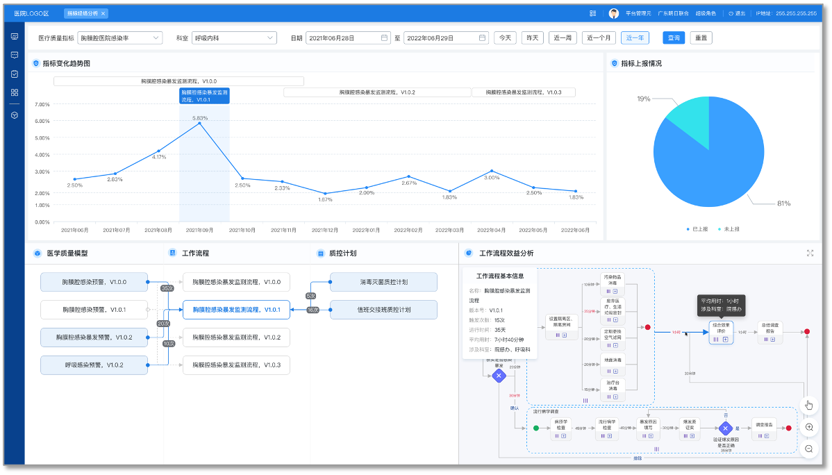Activate the hand pan tool

808,406
